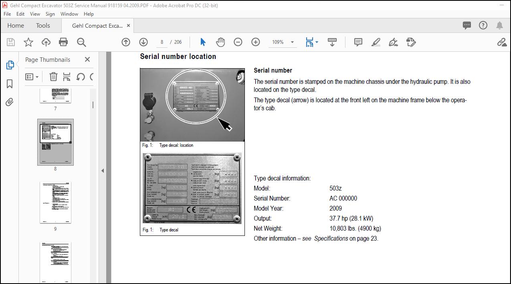511x284 pixels.
Task: Go to previous page arrow
Action: [x=126, y=42]
